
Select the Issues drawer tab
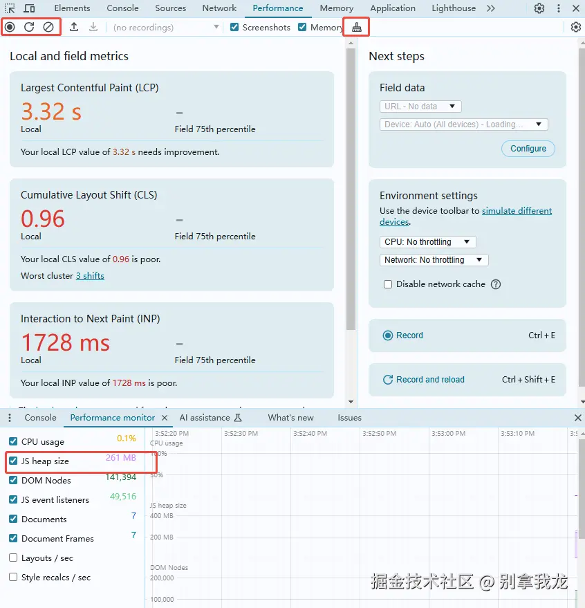click(x=349, y=418)
